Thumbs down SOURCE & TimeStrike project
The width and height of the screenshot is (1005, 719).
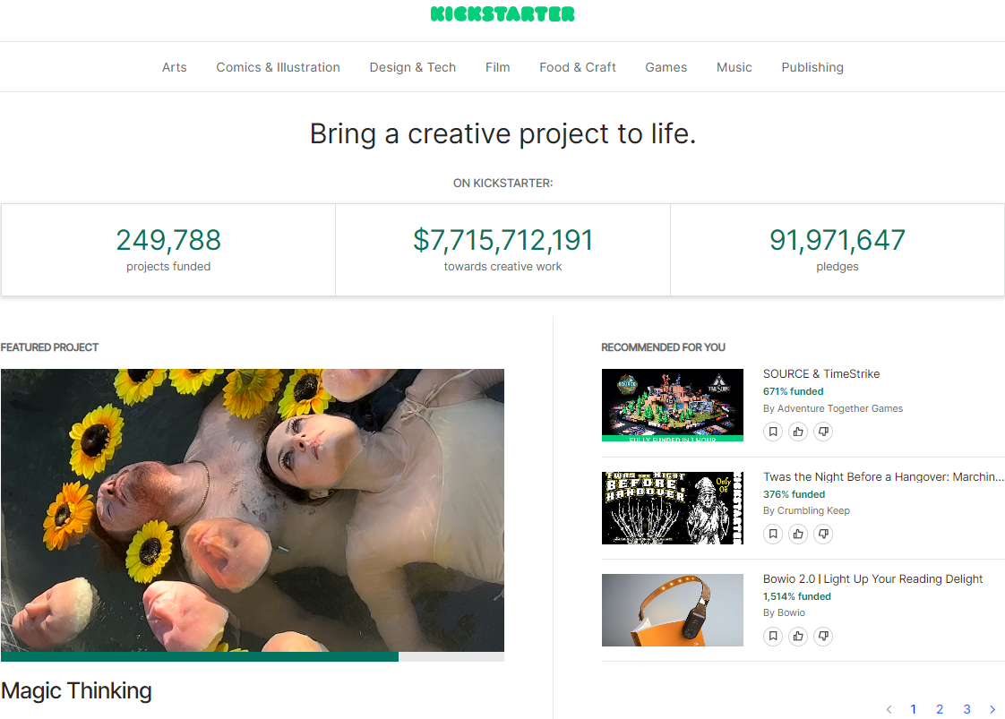pos(823,432)
